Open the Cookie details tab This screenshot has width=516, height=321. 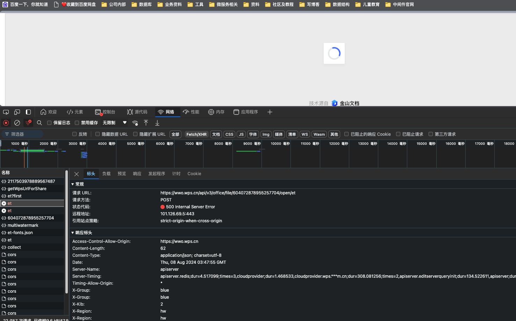194,174
